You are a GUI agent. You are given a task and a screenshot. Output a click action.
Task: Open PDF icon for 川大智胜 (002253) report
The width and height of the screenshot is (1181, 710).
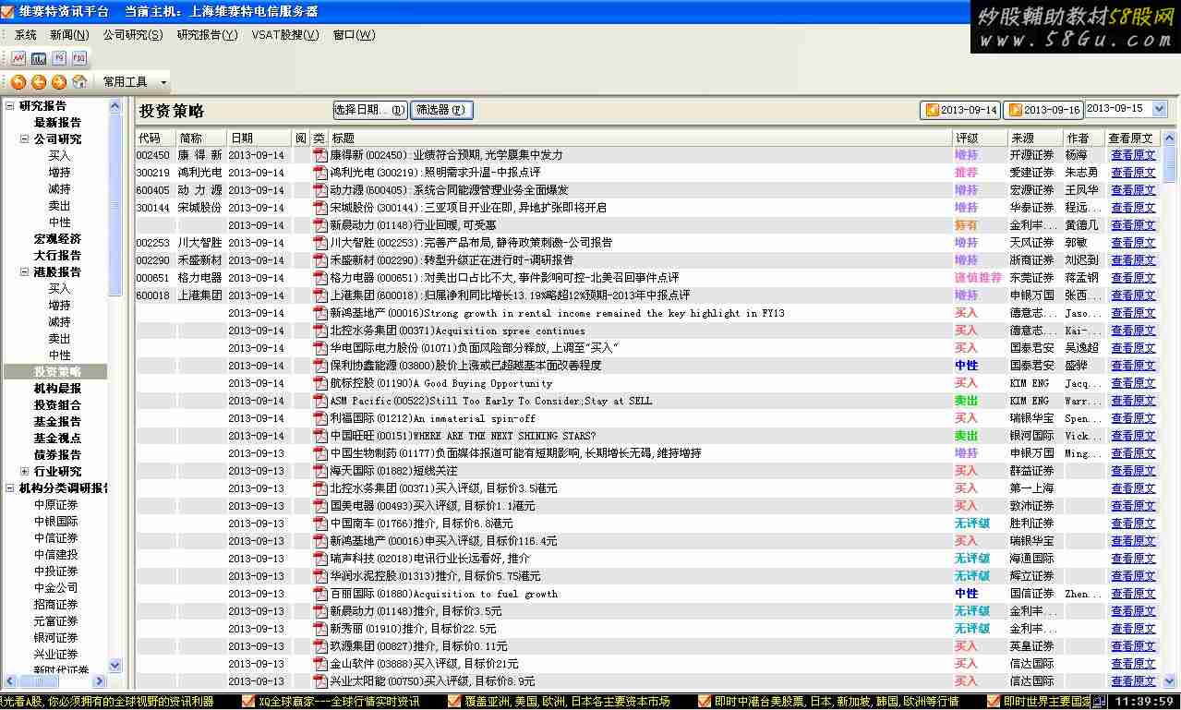[321, 243]
